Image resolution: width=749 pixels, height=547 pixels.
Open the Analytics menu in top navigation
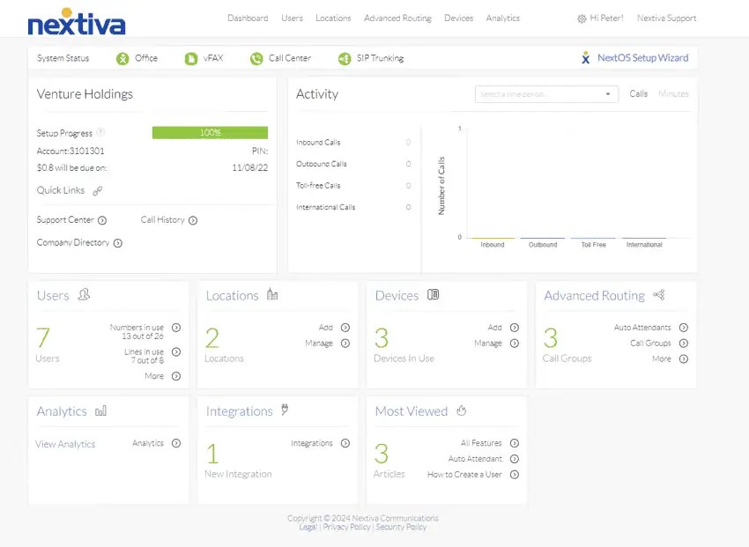pyautogui.click(x=503, y=18)
